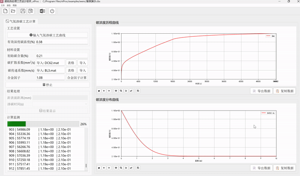This screenshot has height=176, width=300.
Task: Export report with the Word icon
Action: [42, 11]
